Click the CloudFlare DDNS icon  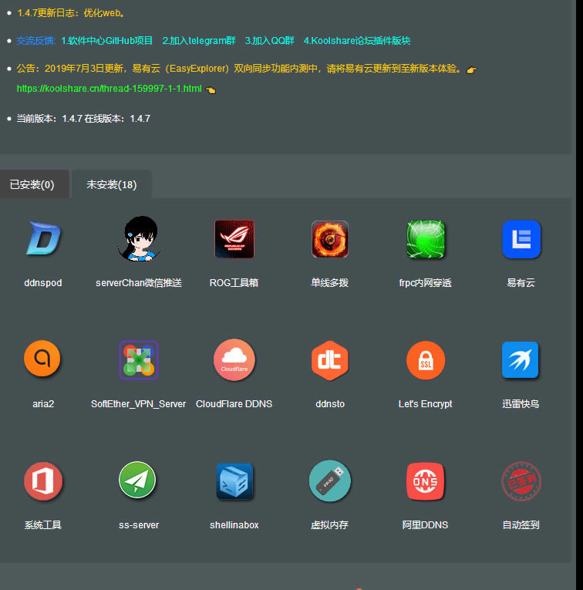[x=234, y=359]
